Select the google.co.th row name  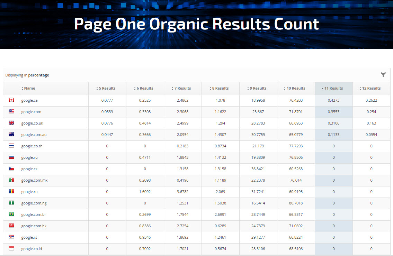(32, 146)
